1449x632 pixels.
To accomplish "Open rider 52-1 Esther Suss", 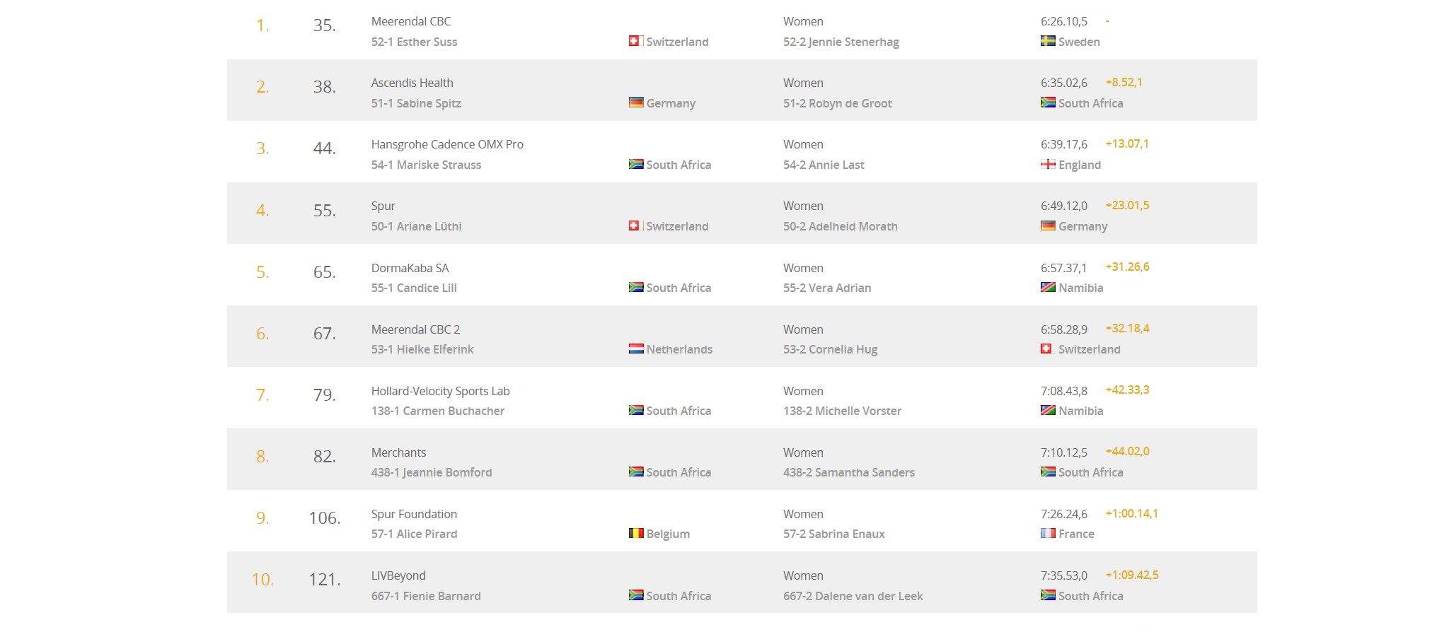I will [414, 42].
